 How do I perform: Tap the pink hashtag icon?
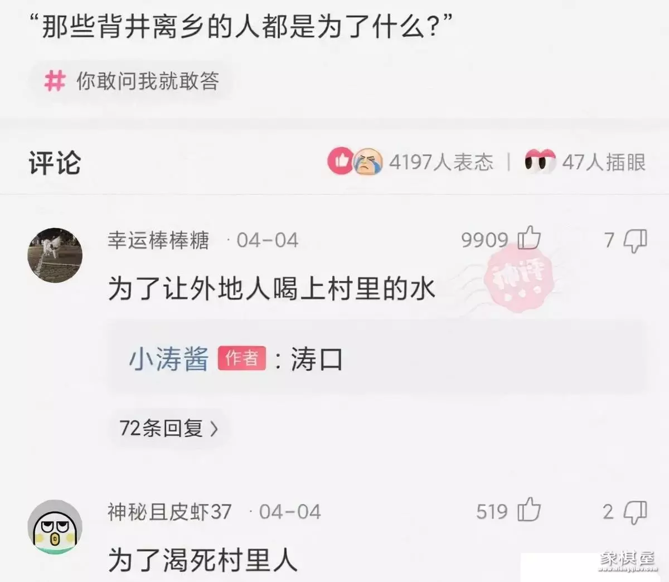[55, 81]
